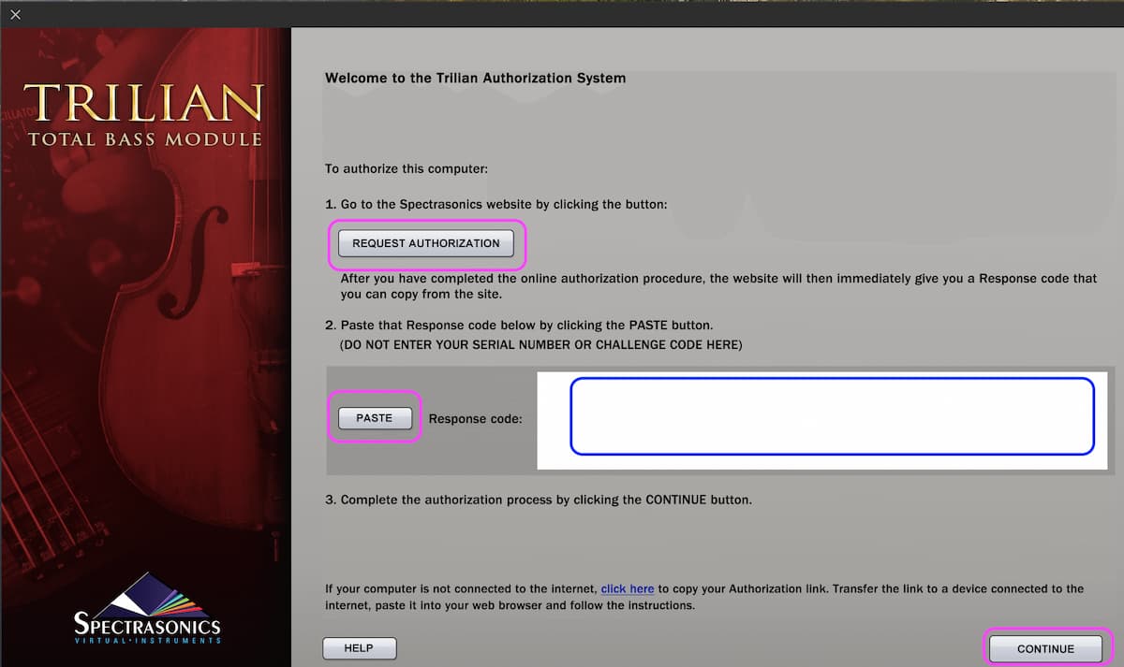Click the CONTINUE button

pyautogui.click(x=1045, y=649)
